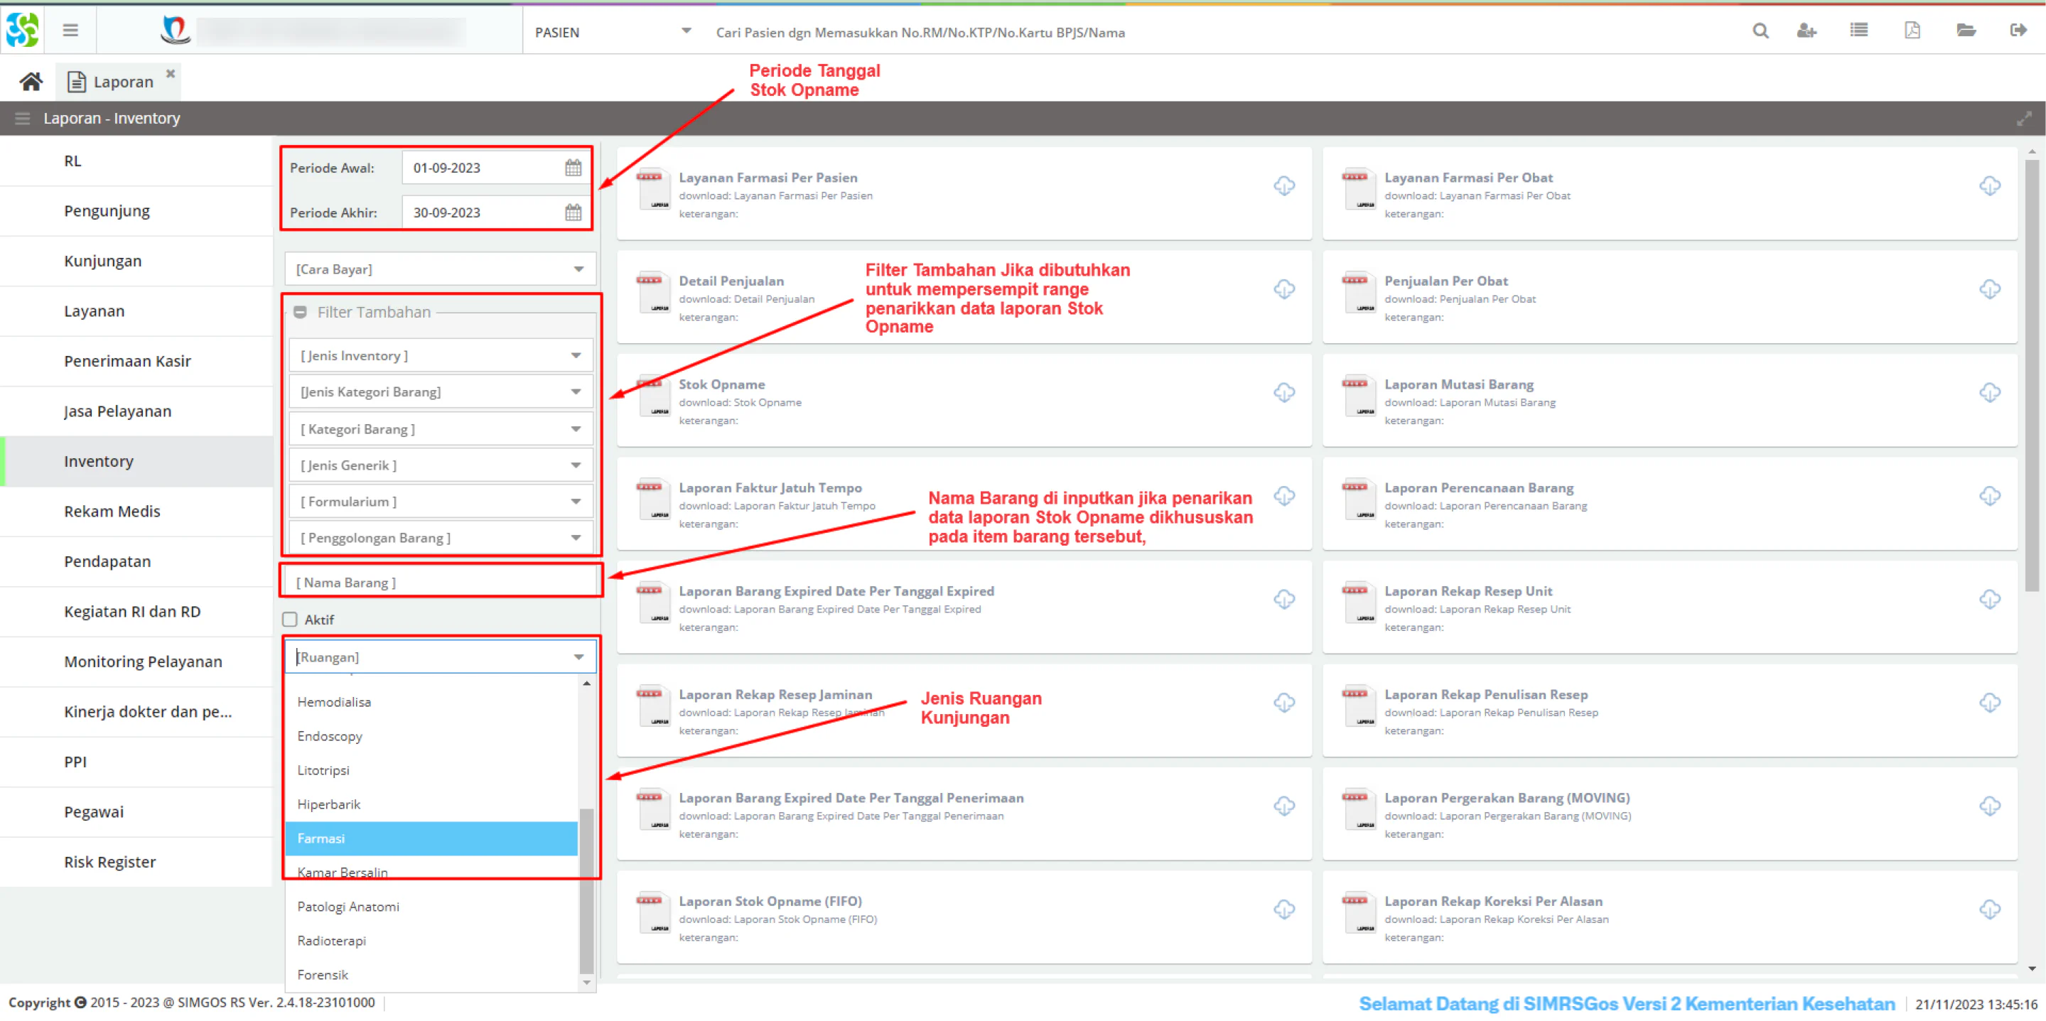2046x1021 pixels.
Task: Expand the Jenis Inventory dropdown
Action: coord(440,356)
